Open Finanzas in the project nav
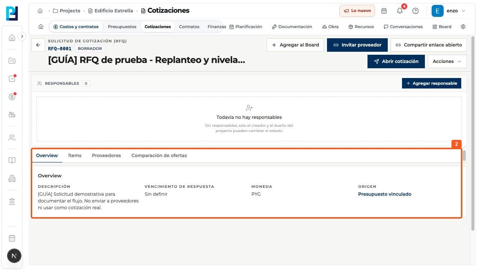Image resolution: width=480 pixels, height=270 pixels. [216, 27]
